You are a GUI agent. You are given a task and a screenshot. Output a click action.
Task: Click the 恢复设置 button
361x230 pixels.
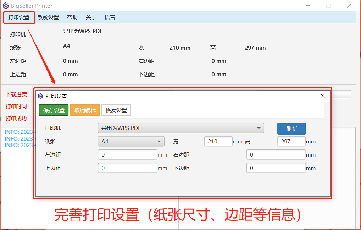click(x=116, y=110)
